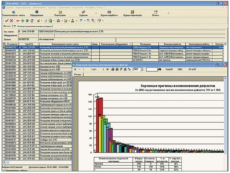The image size is (230, 173).
Task: Open the 100% zoom dropdown in report
Action: [x=142, y=70]
